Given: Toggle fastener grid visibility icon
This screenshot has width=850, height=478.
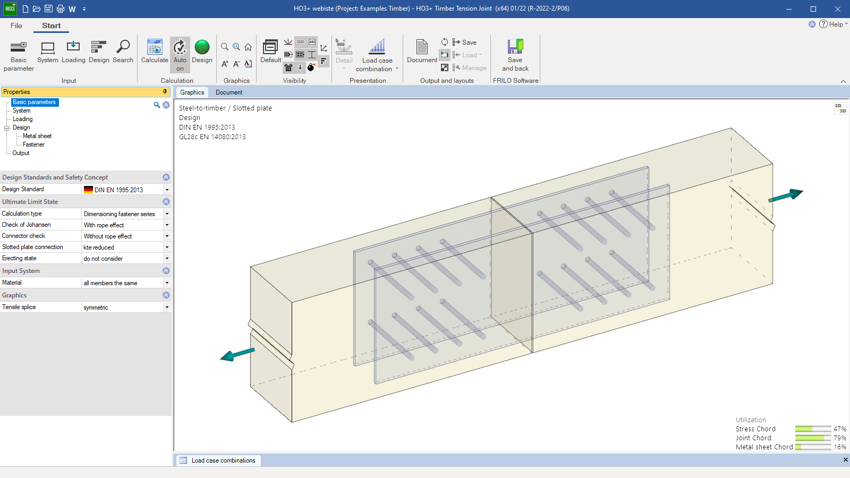Looking at the screenshot, I should (300, 54).
